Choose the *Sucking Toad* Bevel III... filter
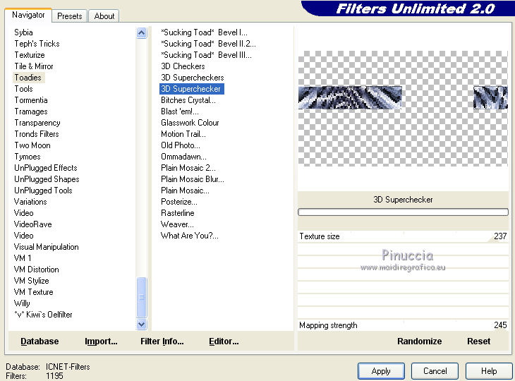This screenshot has height=381, width=515. coord(206,55)
